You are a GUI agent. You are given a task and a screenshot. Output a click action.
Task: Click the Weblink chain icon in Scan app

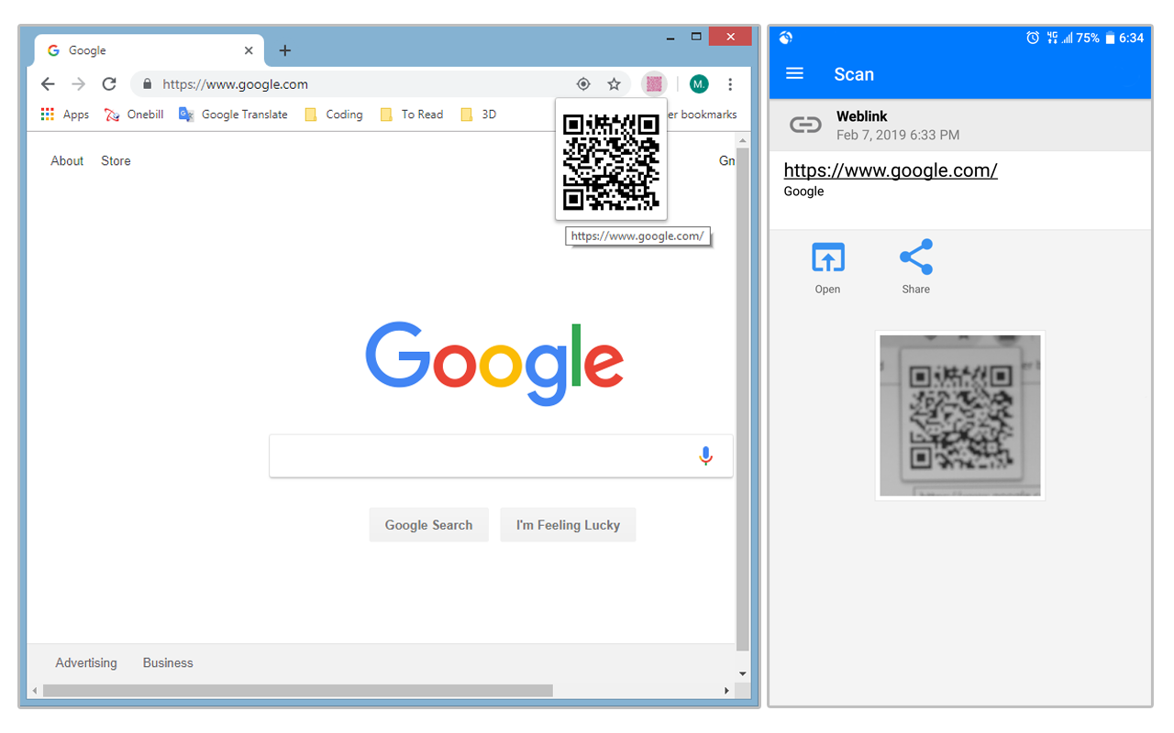click(x=804, y=125)
